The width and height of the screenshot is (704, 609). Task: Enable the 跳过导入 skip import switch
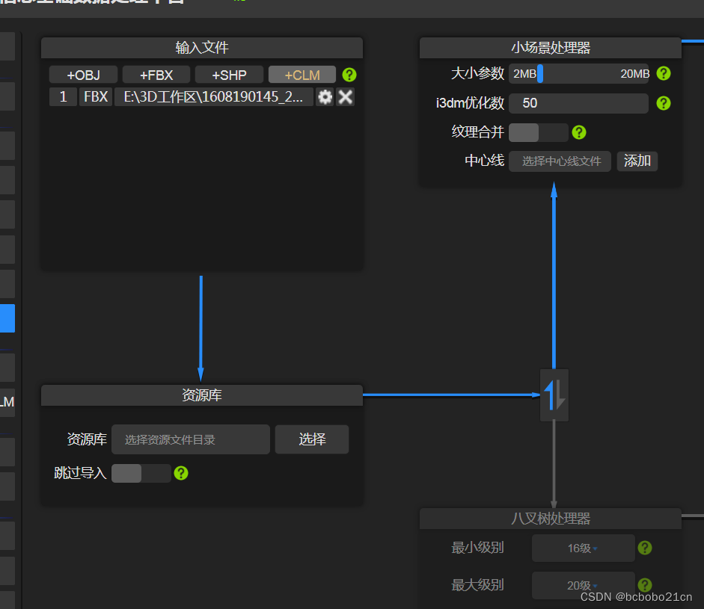(141, 473)
